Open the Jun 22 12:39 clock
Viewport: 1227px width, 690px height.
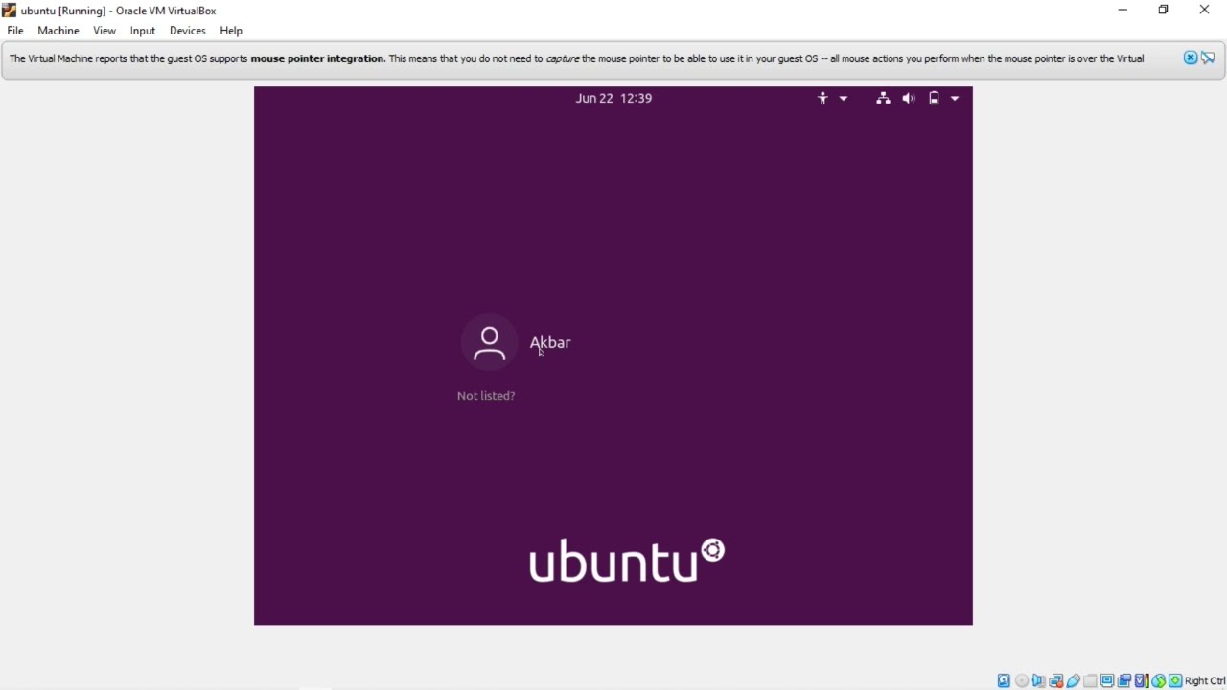pyautogui.click(x=613, y=98)
